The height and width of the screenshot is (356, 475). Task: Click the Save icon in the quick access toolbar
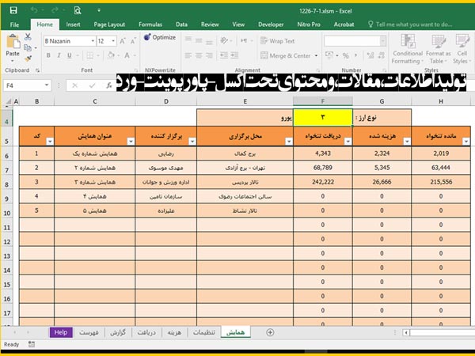pyautogui.click(x=13, y=10)
